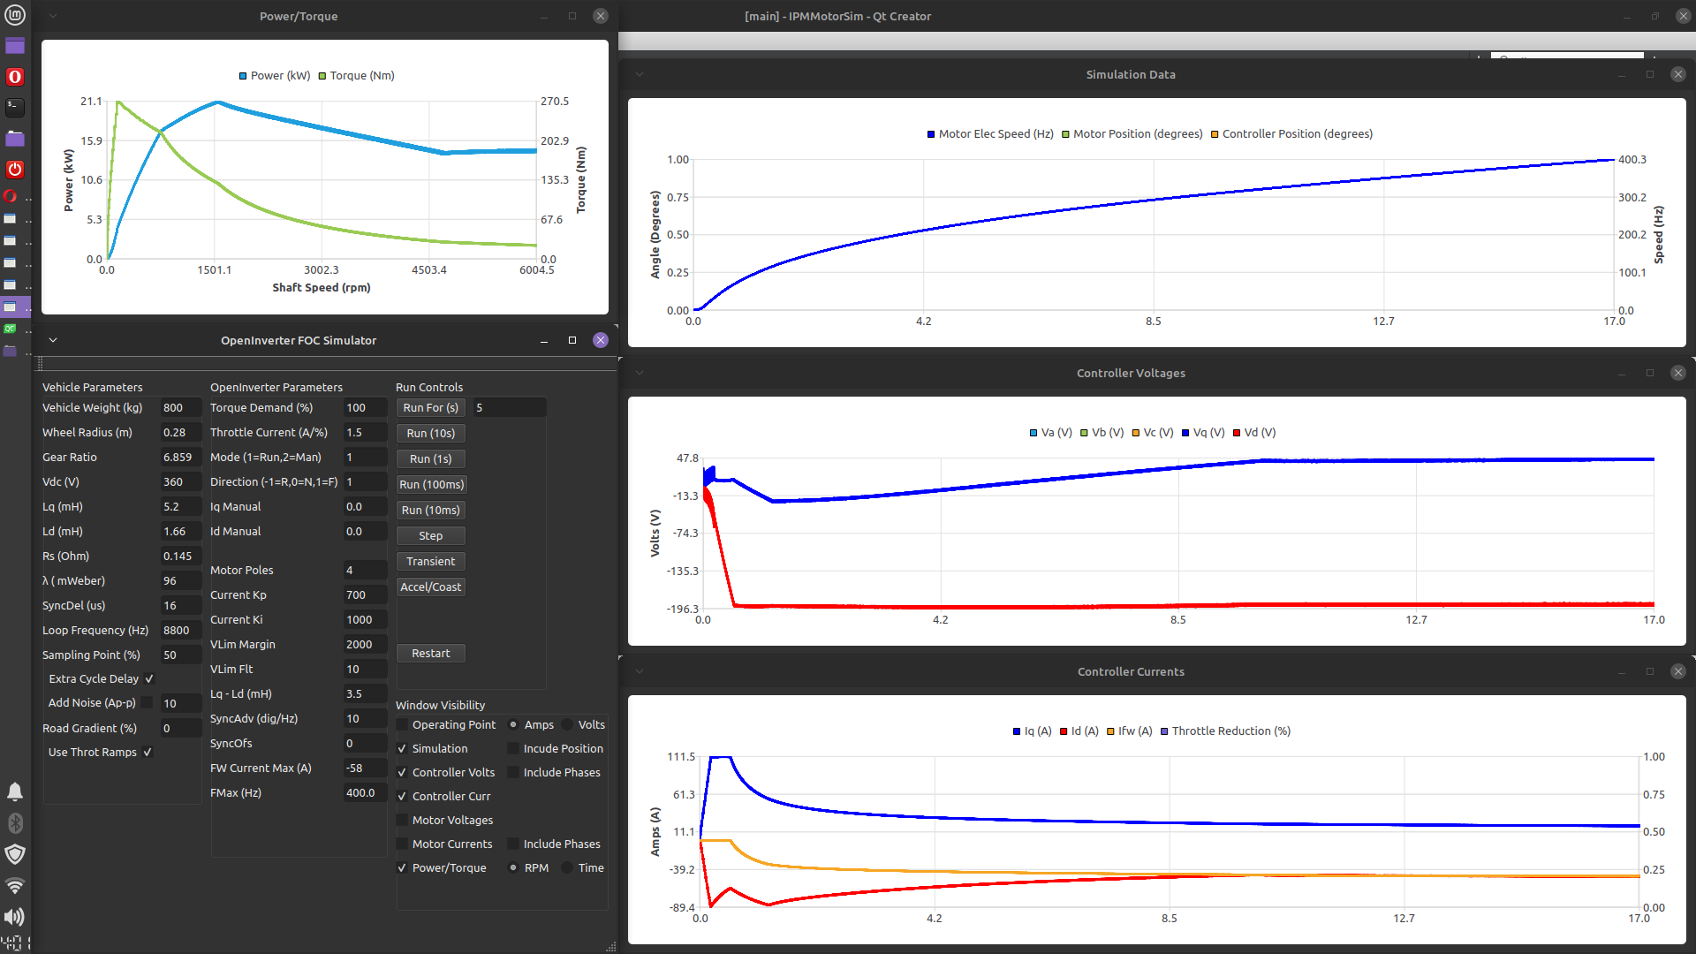Switch to the Qt Creator taskbar icon
The width and height of the screenshot is (1696, 954).
coord(11,329)
